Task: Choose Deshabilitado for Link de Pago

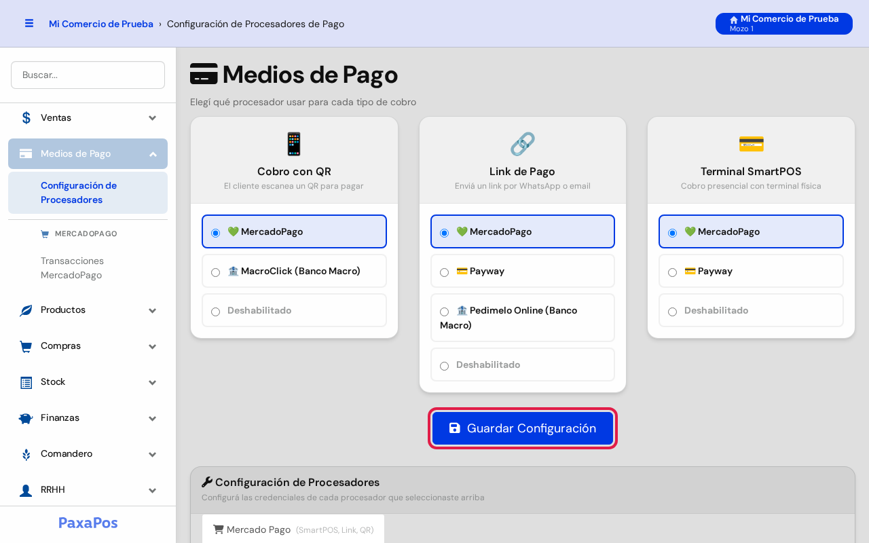Action: tap(523, 364)
